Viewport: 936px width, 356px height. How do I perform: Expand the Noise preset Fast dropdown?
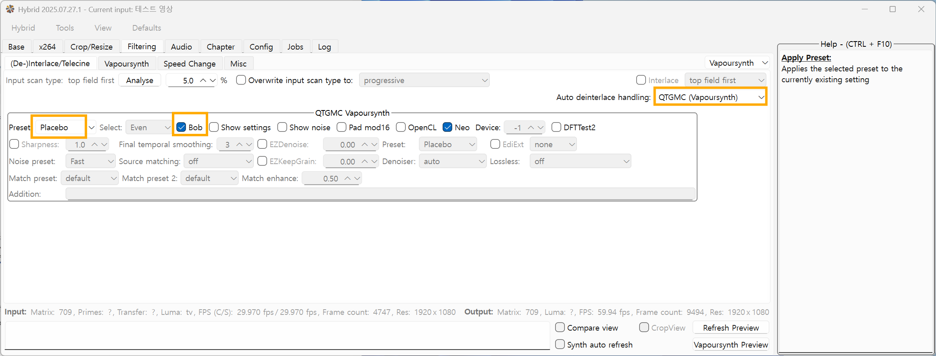pos(90,161)
